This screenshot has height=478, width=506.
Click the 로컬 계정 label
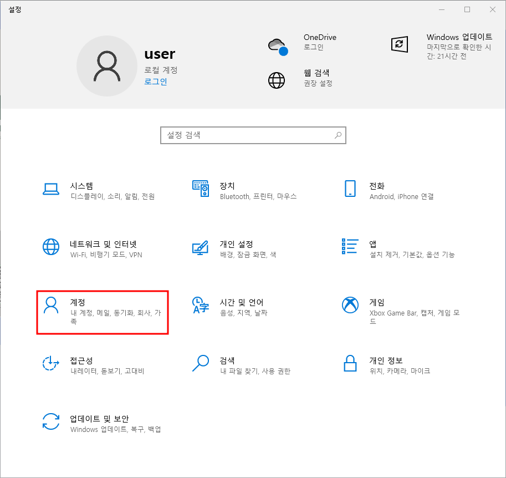pyautogui.click(x=161, y=70)
